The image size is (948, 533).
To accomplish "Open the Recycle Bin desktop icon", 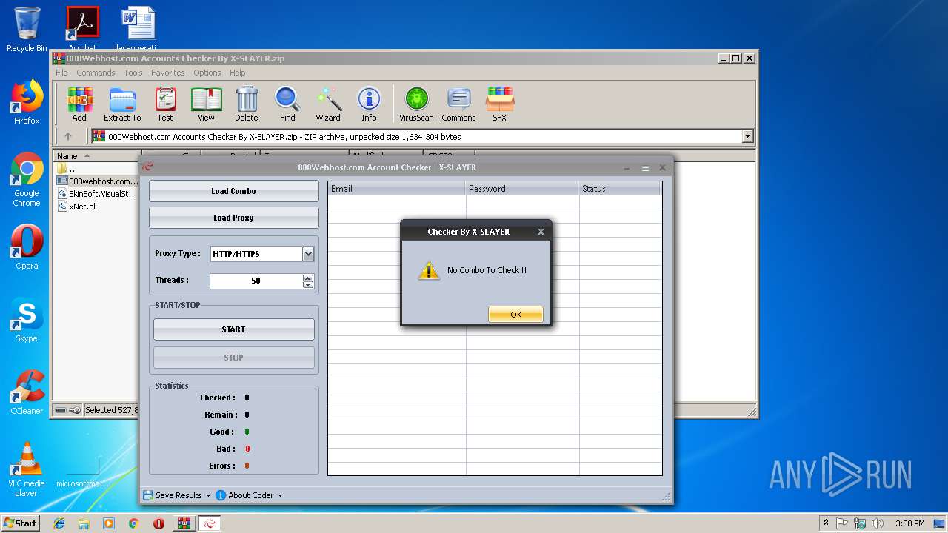I will click(27, 30).
